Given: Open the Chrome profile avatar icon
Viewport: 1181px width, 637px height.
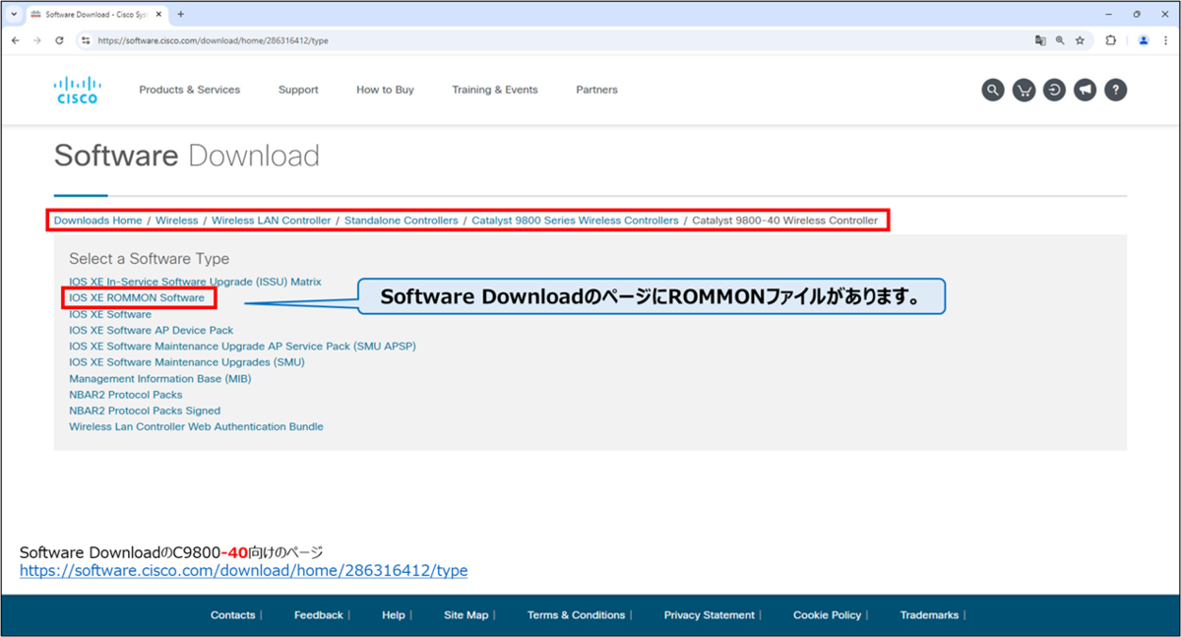Looking at the screenshot, I should (1143, 40).
